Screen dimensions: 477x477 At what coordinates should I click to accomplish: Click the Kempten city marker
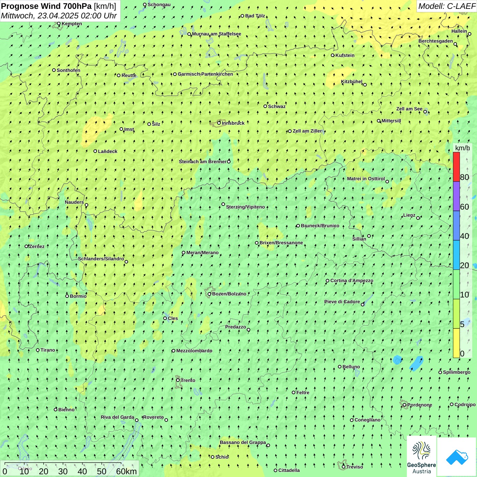[x=59, y=24]
